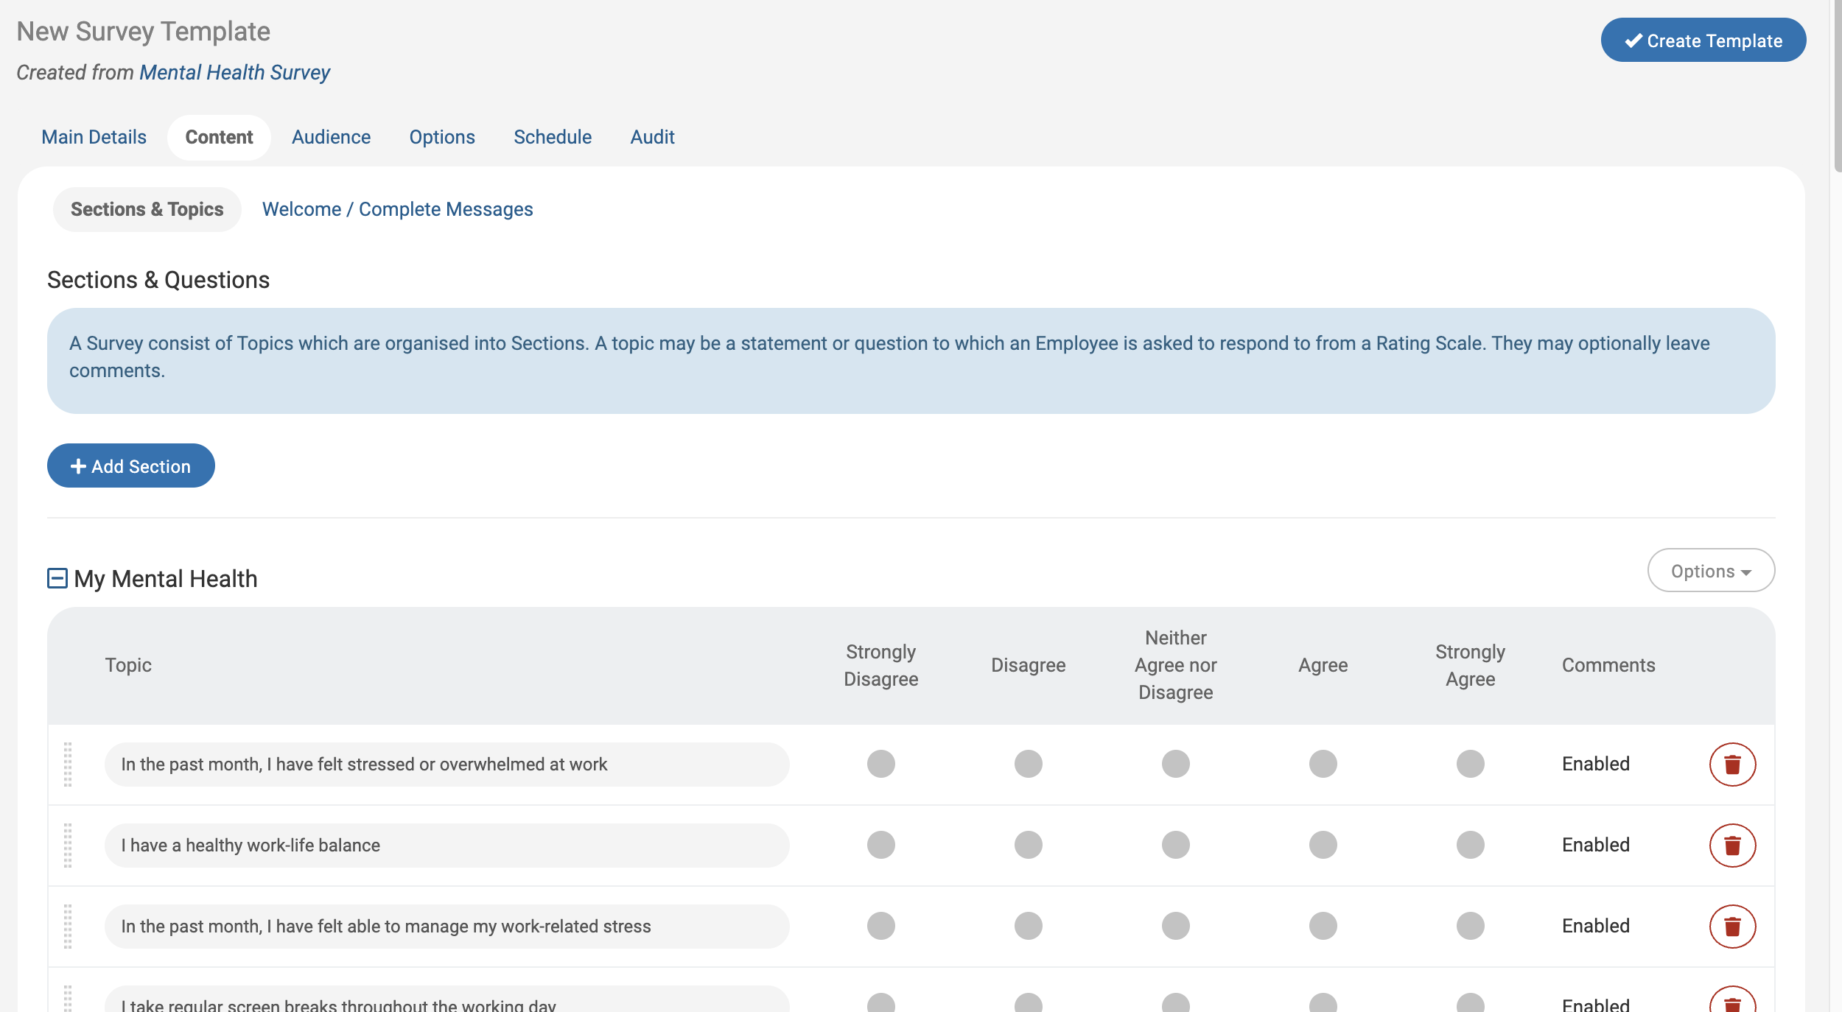This screenshot has height=1012, width=1842.
Task: Grab drag handle of stressed or overwhelmed topic
Action: tap(68, 765)
